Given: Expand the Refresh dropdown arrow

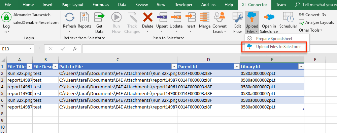Looking at the screenshot, I should pyautogui.click(x=69, y=32).
